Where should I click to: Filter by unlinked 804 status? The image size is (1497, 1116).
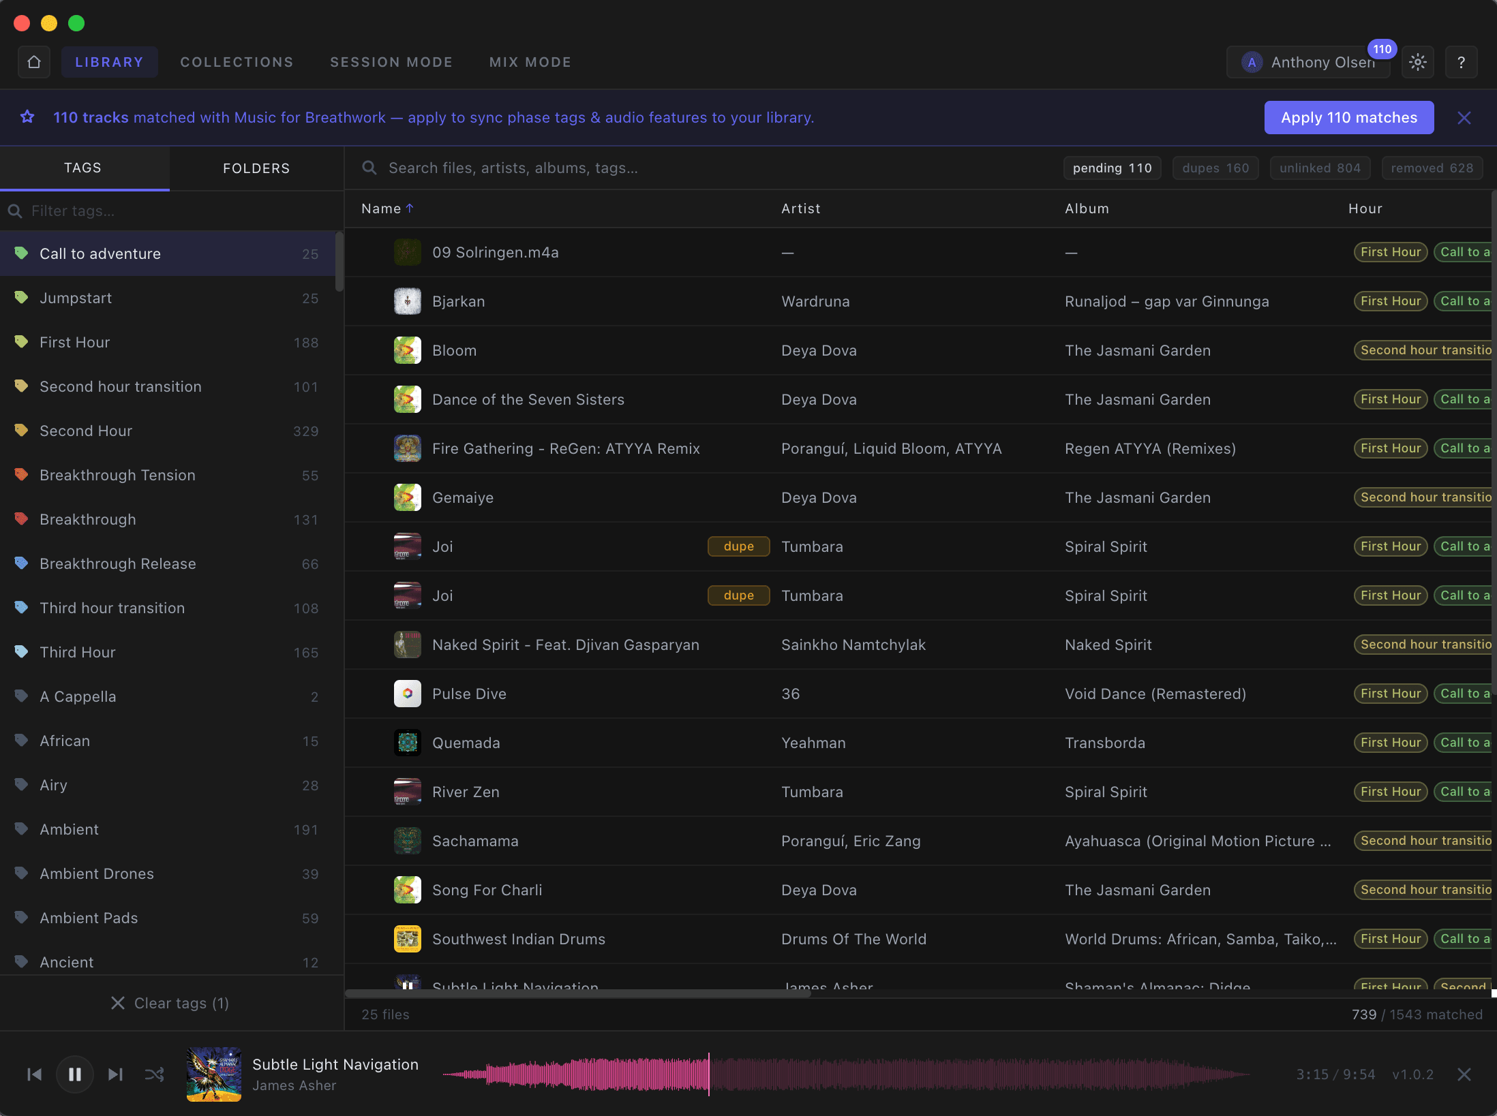(x=1320, y=168)
